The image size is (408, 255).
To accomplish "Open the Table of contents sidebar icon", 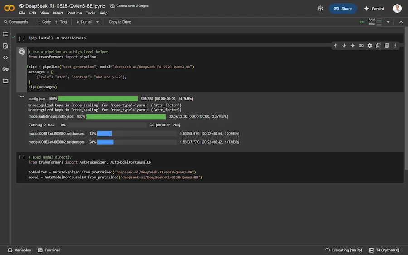I will [x=5, y=34].
